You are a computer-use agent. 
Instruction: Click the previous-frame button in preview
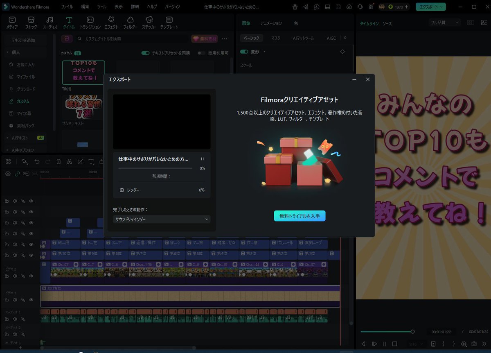[364, 344]
